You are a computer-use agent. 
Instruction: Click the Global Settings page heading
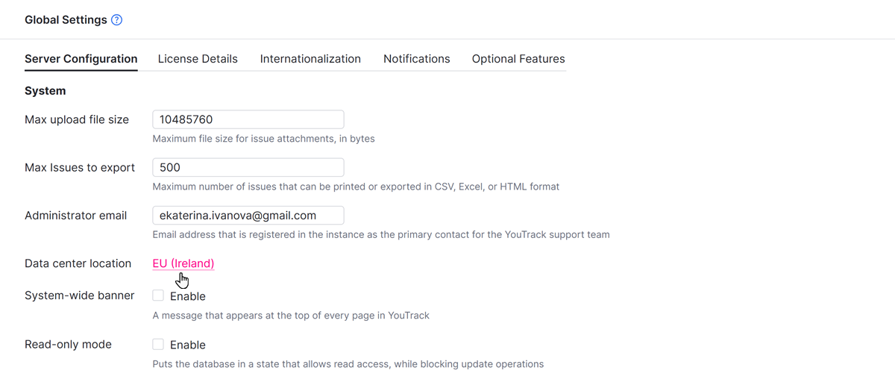(x=66, y=20)
